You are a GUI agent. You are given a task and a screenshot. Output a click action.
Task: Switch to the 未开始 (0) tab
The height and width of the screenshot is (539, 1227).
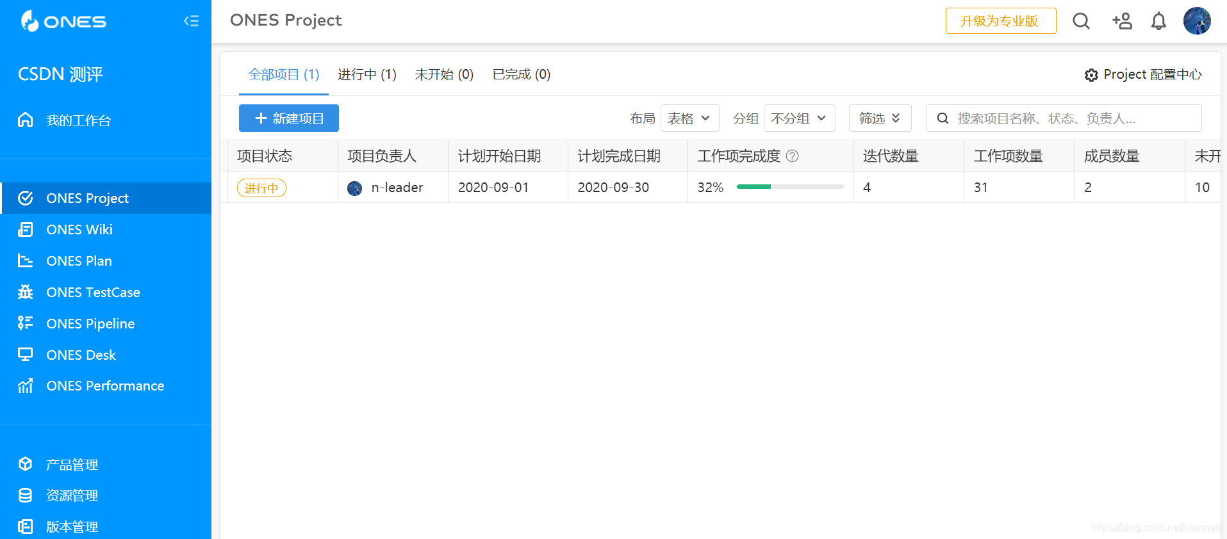click(x=444, y=74)
